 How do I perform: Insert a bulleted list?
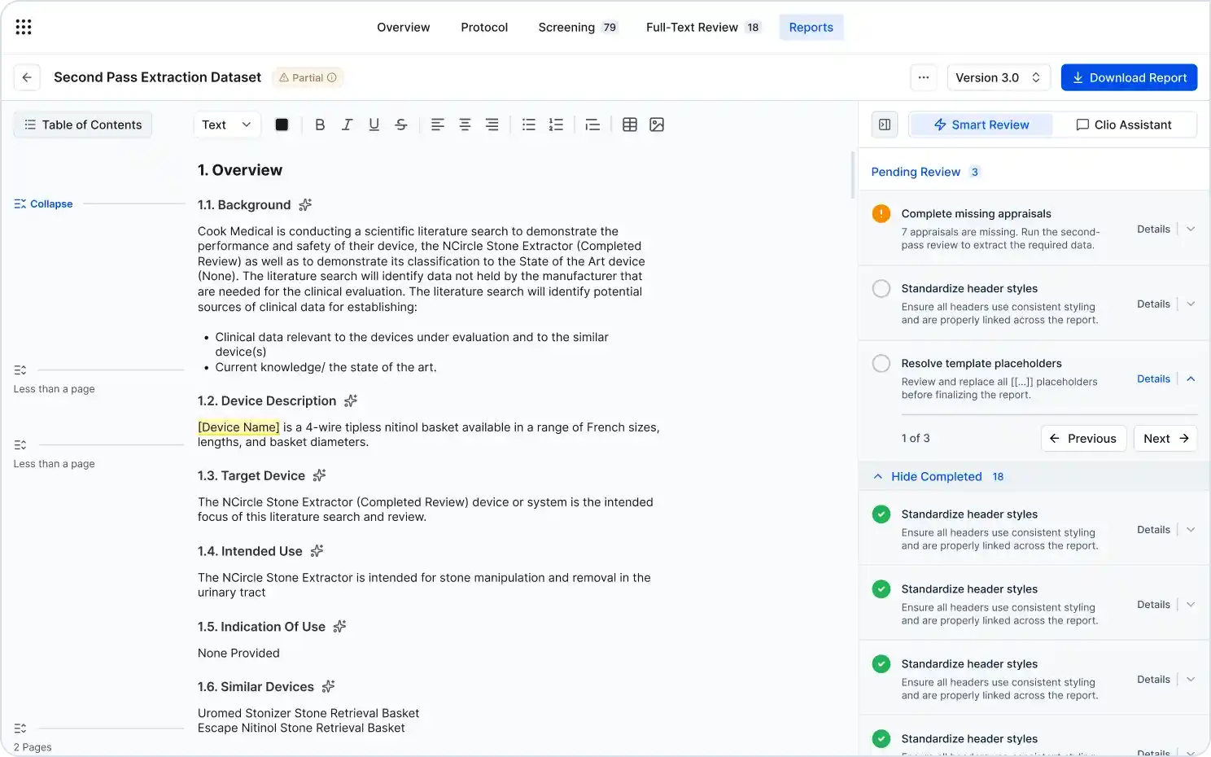pyautogui.click(x=529, y=125)
